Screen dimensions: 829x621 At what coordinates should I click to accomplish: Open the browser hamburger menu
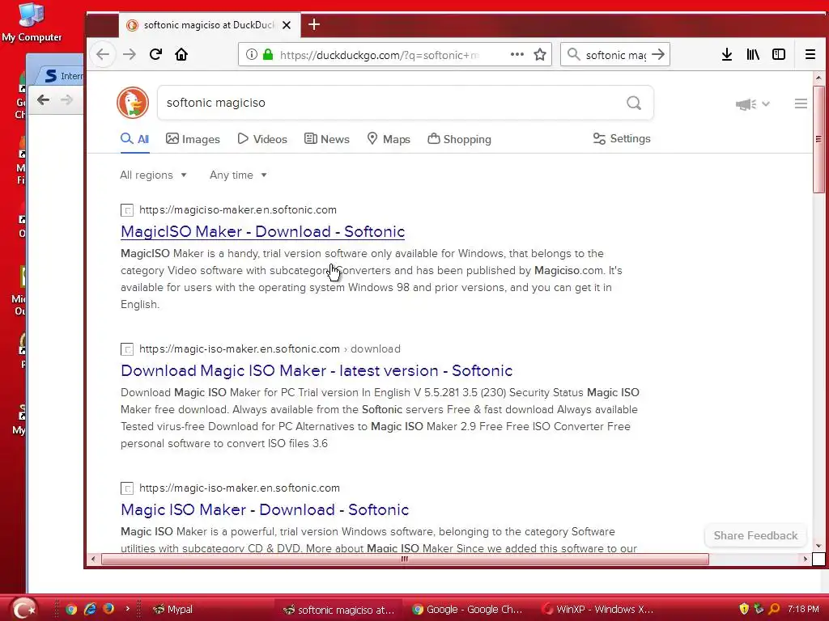tap(810, 54)
